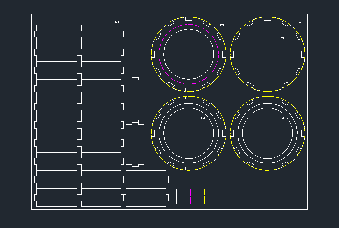The height and width of the screenshot is (228, 339).
Task: Click the number 1 label beside the bottom-left gear
Action: pyautogui.click(x=220, y=106)
